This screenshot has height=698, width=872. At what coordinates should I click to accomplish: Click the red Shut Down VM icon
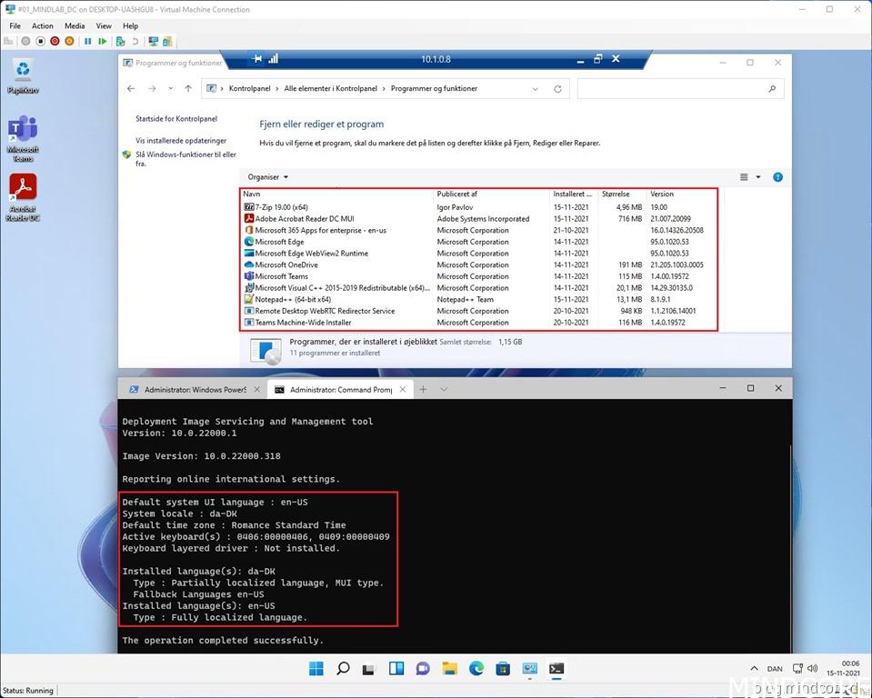(x=55, y=41)
